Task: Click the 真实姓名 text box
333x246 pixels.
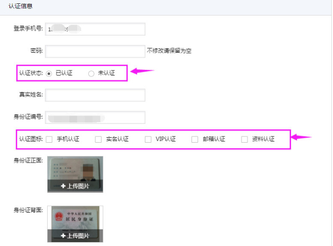Action: click(95, 95)
